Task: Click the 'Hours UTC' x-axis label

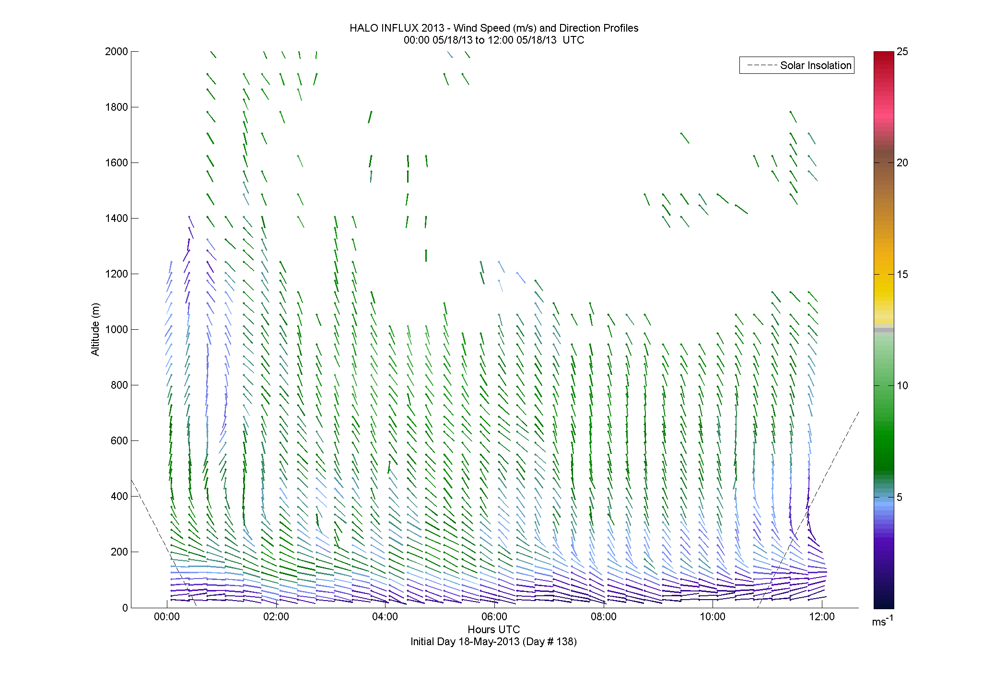Action: tap(494, 629)
